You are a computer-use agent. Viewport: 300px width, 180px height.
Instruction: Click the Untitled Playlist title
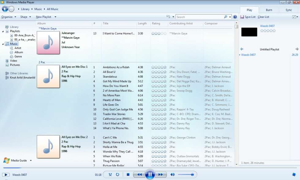point(269,49)
